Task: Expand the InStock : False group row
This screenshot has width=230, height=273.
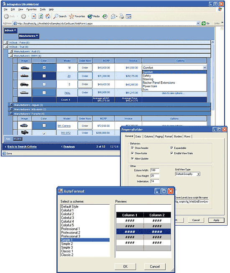Action: (7, 42)
